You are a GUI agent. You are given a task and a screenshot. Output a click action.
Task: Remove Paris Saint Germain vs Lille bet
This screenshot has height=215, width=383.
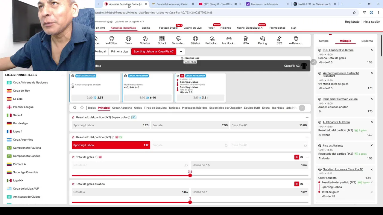[x=372, y=99]
